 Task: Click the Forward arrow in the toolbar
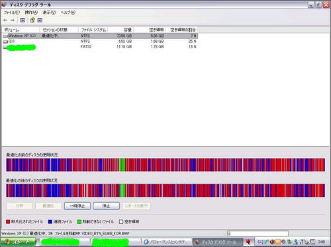tap(13, 20)
